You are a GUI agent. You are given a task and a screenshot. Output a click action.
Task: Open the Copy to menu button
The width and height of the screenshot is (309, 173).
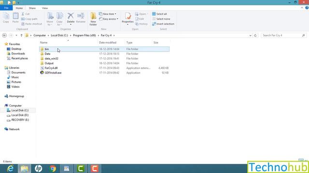point(59,19)
